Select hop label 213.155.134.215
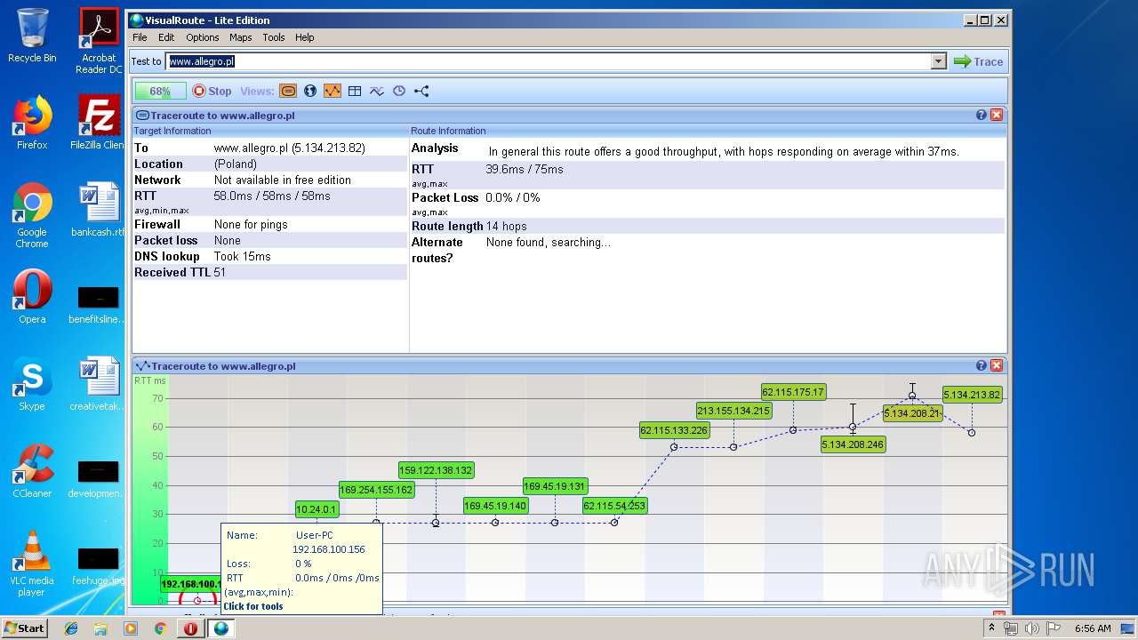The width and height of the screenshot is (1138, 640). (x=733, y=411)
